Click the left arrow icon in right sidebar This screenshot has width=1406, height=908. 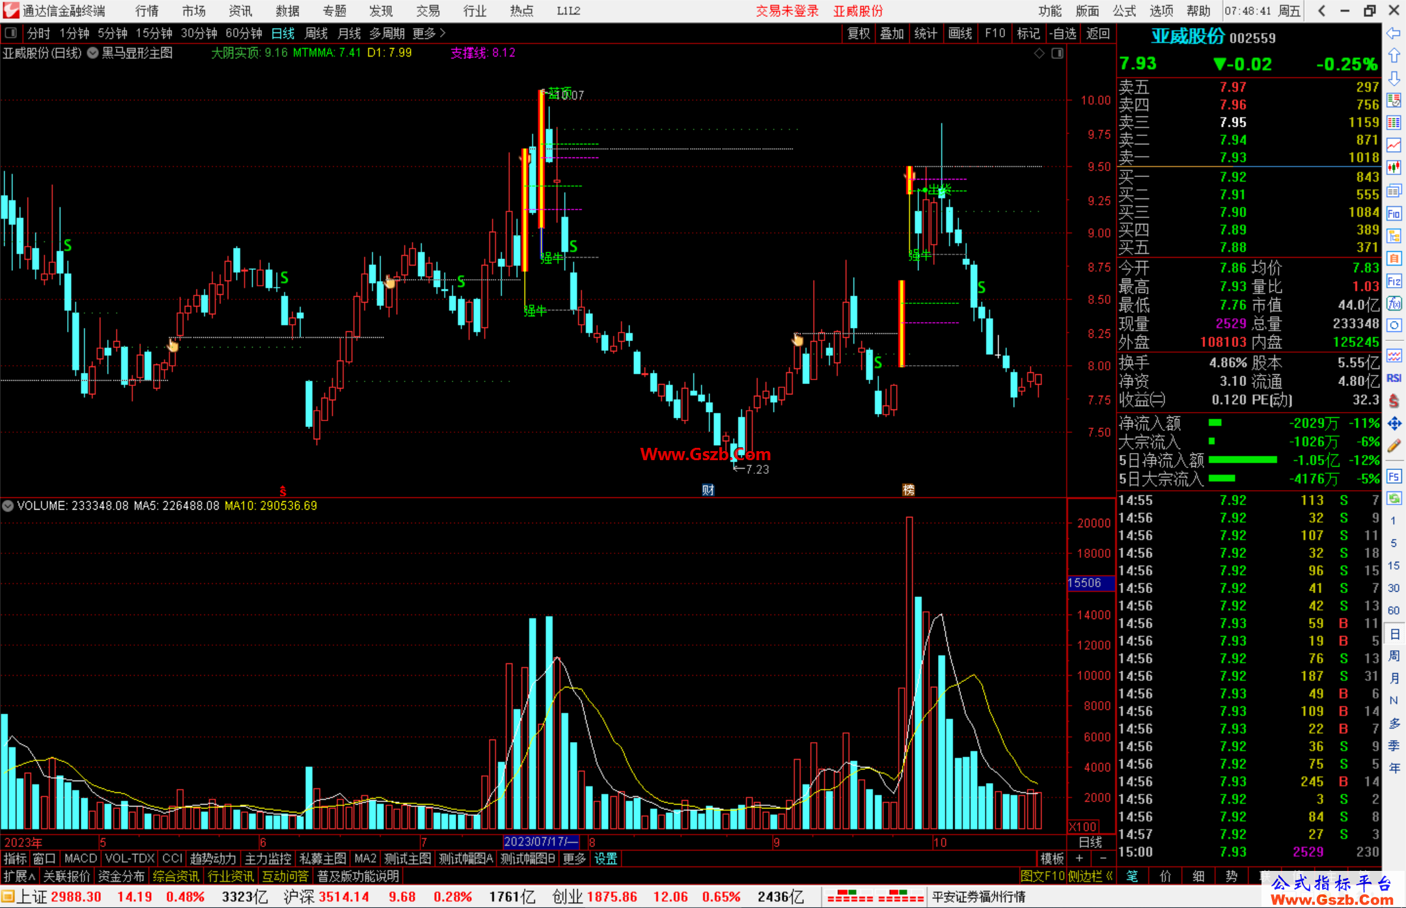[1394, 33]
